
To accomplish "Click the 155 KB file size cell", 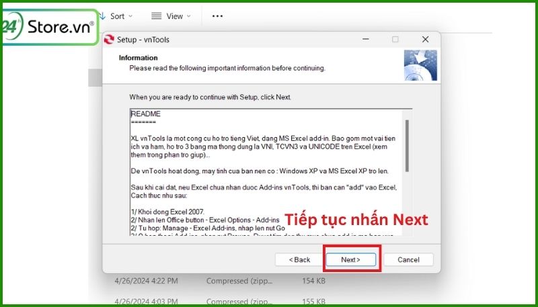I will 313,302.
